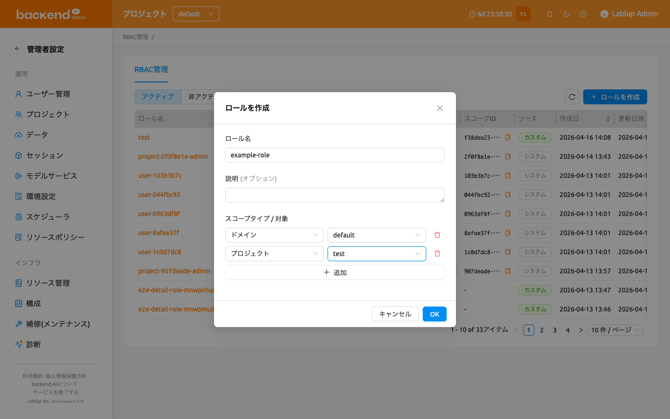Open the ドメイン scope type dropdown

pyautogui.click(x=275, y=235)
